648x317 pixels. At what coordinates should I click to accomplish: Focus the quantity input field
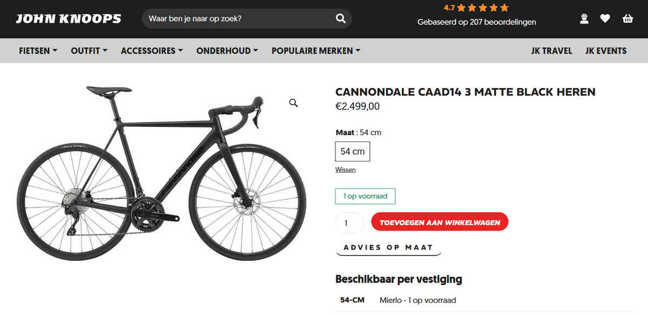pyautogui.click(x=349, y=222)
